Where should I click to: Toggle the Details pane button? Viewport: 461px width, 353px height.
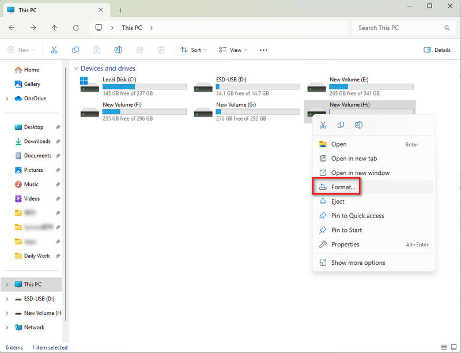pyautogui.click(x=437, y=50)
